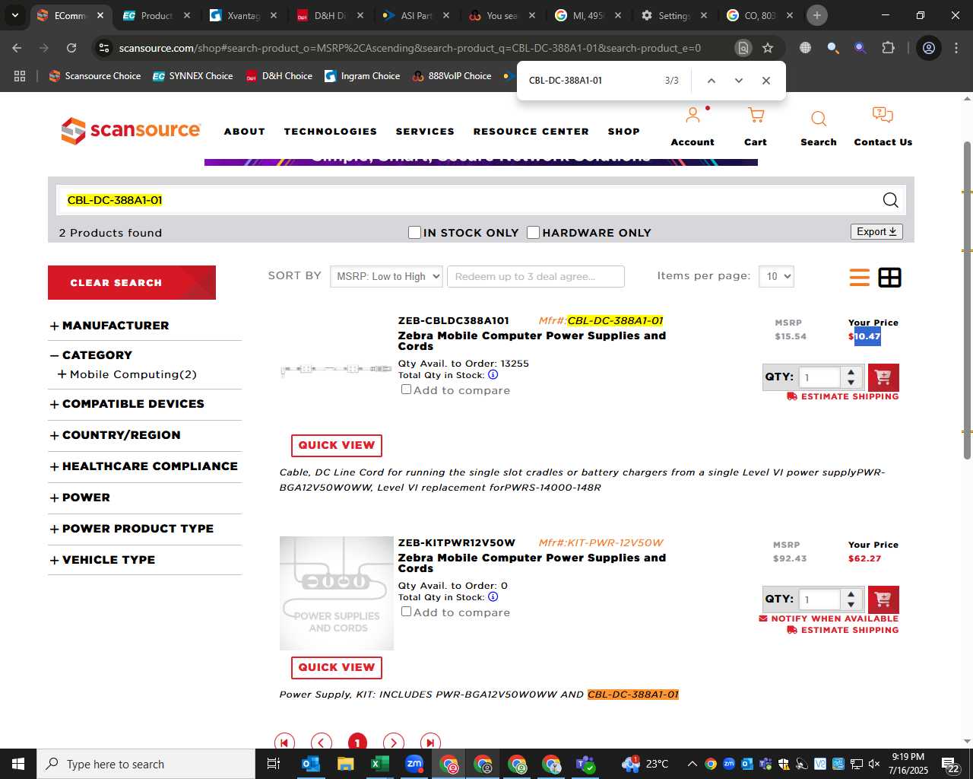
Task: Submit search with magnifier in search box
Action: [890, 200]
